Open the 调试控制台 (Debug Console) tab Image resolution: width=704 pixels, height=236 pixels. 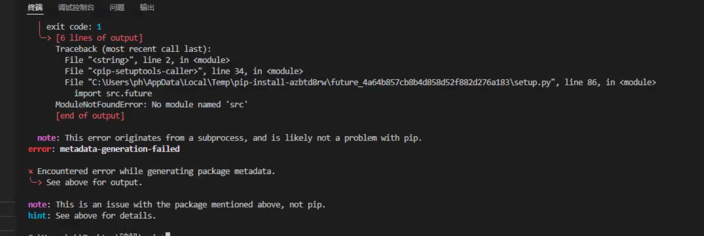click(76, 8)
